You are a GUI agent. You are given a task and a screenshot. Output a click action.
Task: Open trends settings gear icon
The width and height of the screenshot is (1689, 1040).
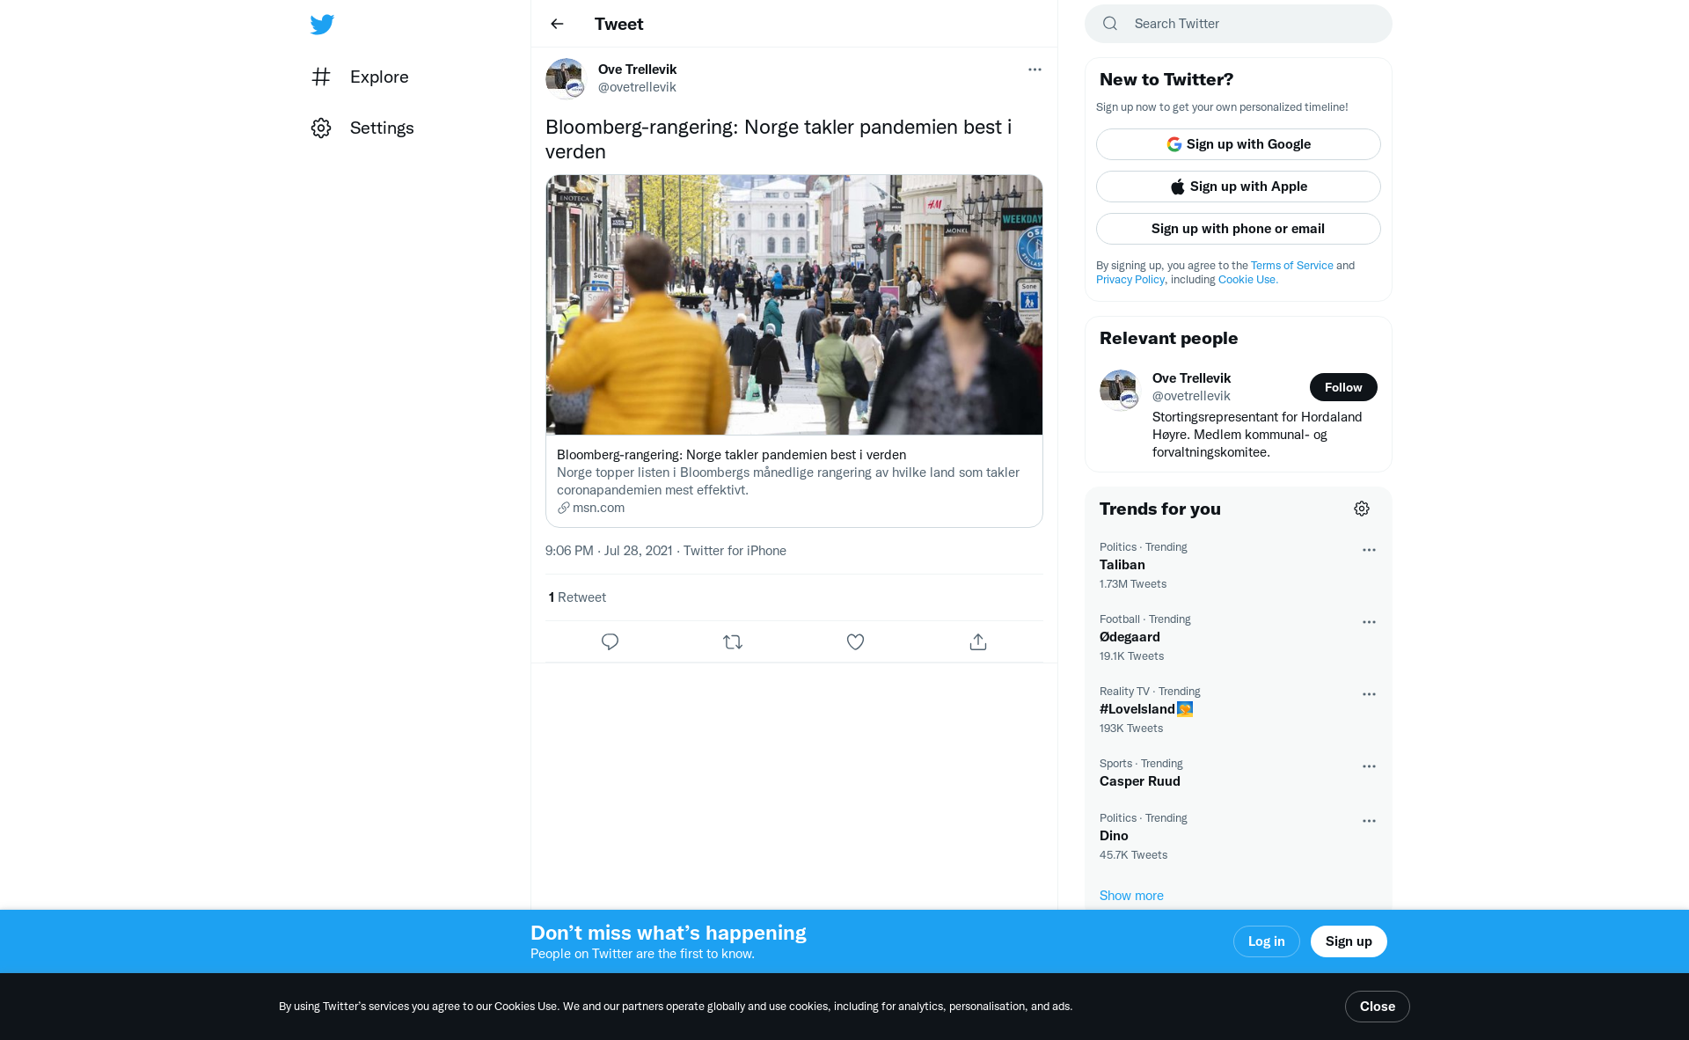point(1361,509)
